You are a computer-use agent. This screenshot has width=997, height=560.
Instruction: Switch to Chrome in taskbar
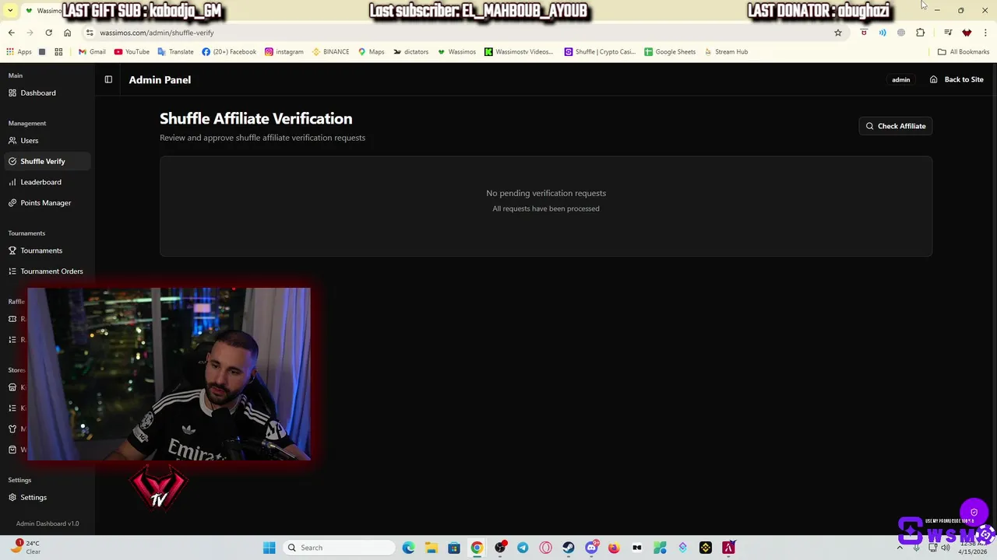477,548
